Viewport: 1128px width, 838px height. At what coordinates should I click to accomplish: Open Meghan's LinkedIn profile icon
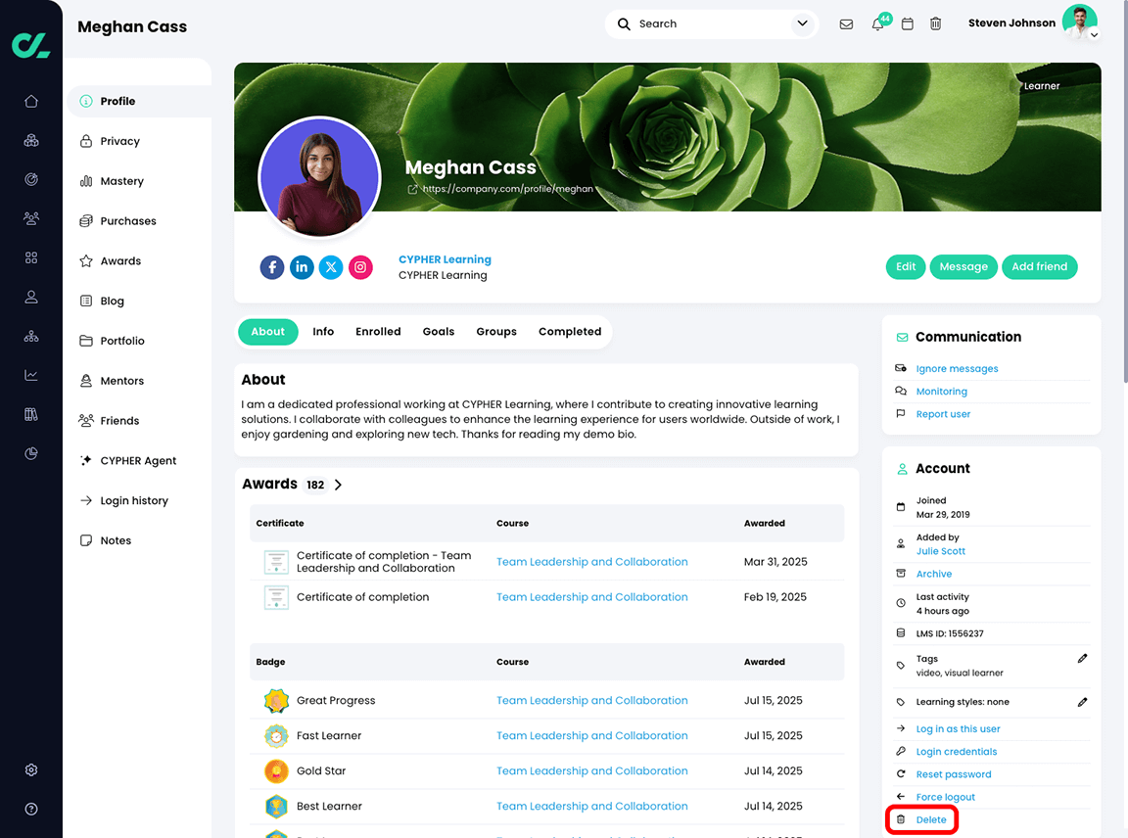pos(302,266)
